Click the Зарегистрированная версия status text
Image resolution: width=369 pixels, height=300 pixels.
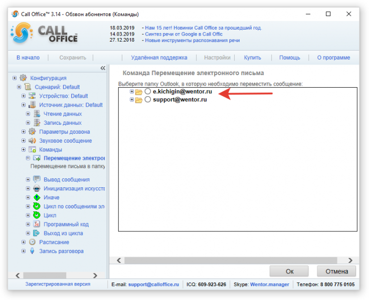tap(58, 284)
